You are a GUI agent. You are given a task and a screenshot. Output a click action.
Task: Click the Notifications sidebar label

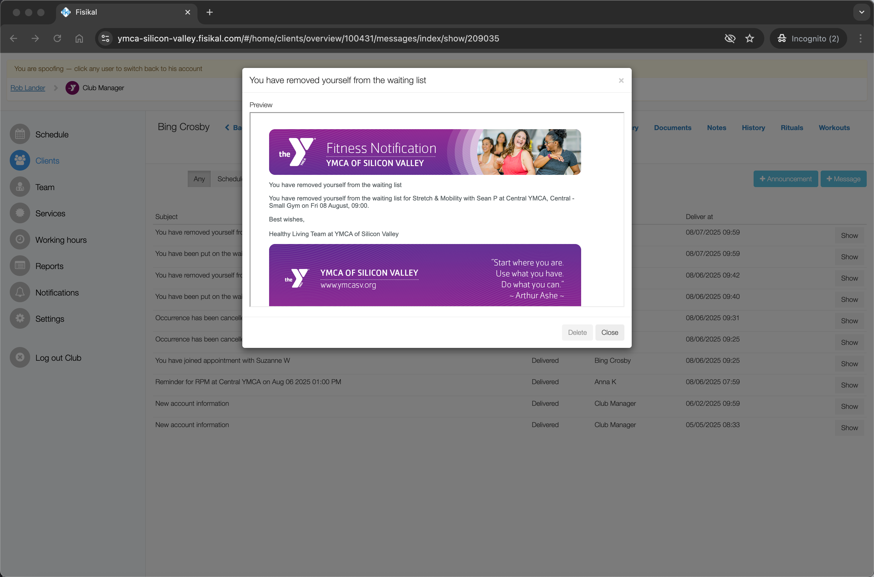(x=57, y=292)
